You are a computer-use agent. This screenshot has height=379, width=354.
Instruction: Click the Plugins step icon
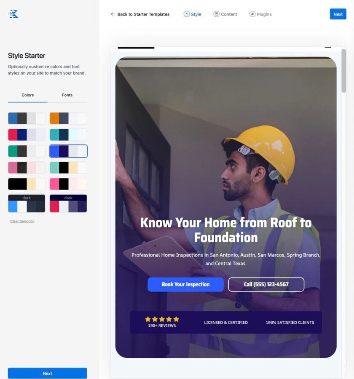[x=252, y=14]
